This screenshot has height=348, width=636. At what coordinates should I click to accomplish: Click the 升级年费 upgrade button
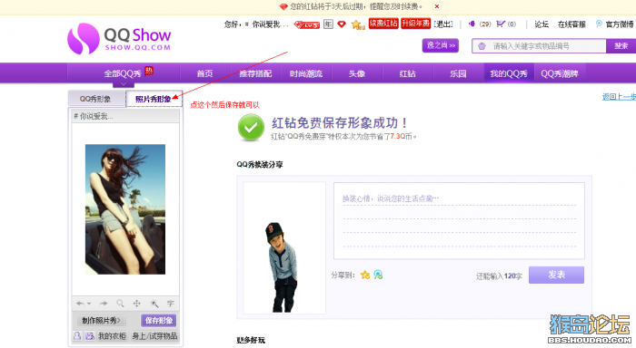point(415,24)
